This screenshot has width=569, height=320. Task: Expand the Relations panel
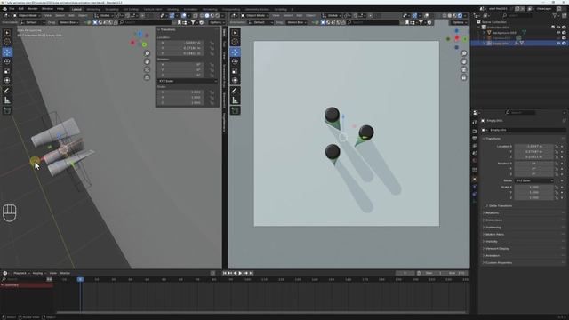point(523,213)
